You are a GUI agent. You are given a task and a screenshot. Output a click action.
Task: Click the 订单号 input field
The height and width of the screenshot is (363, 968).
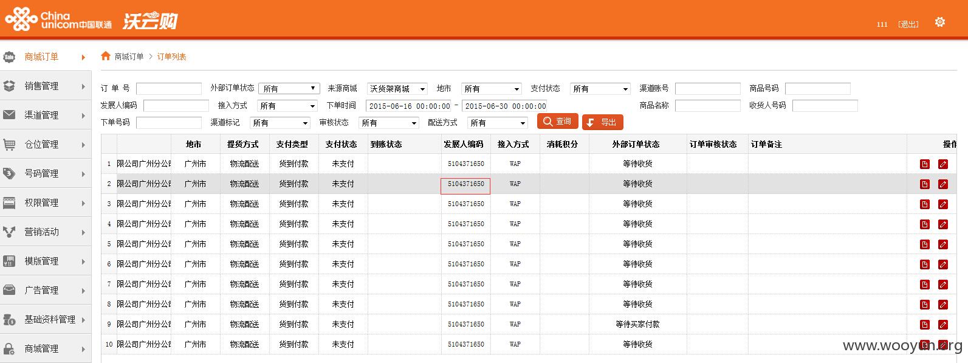[169, 89]
